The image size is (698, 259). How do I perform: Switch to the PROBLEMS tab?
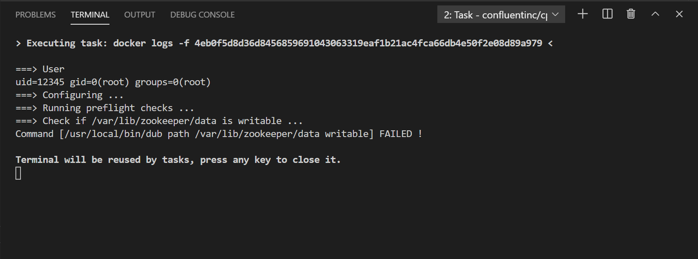35,14
